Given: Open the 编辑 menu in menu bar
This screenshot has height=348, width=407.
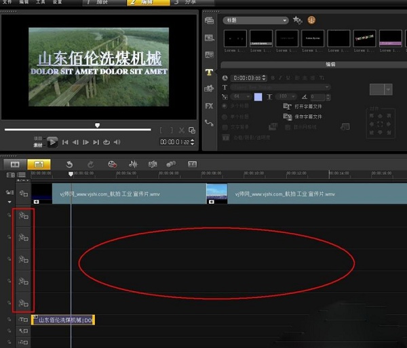Looking at the screenshot, I should click(24, 2).
